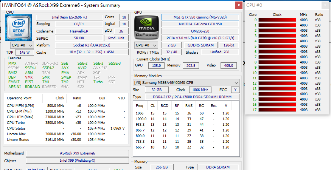Image resolution: width=331 pixels, height=170 pixels.
Task: Click the AES-NI feature label
Action: click(15, 87)
